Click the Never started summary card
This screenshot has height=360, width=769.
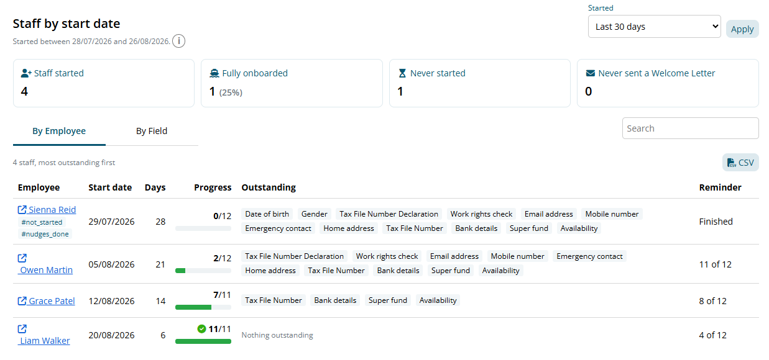tap(480, 83)
